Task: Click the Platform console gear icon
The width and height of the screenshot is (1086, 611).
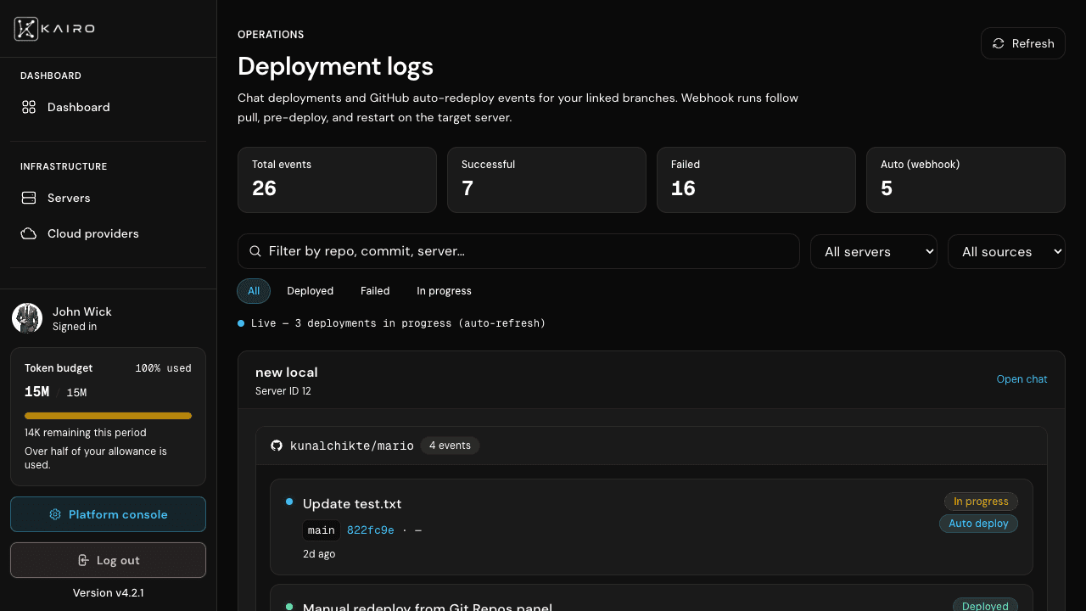Action: click(x=55, y=514)
